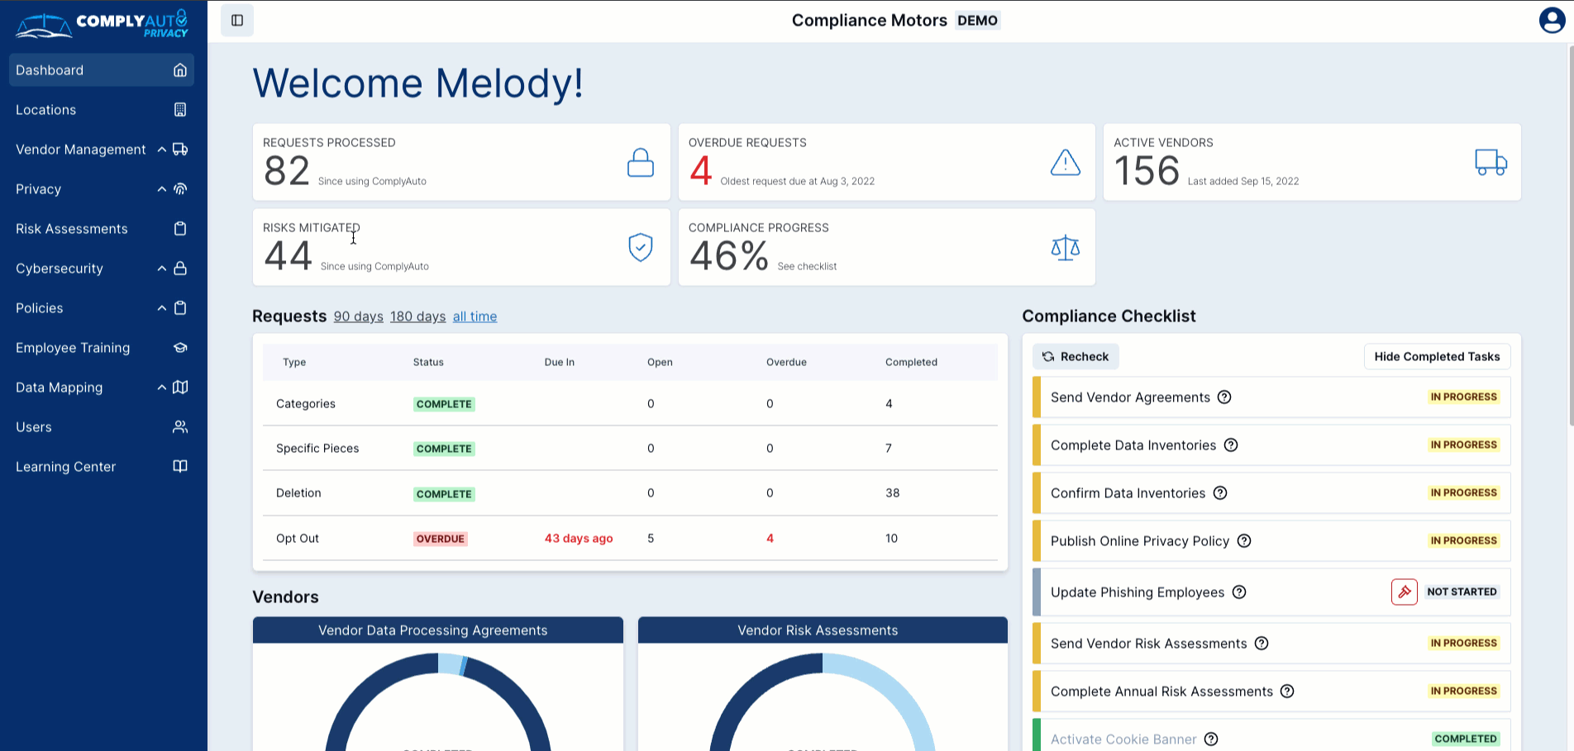Viewport: 1574px width, 751px height.
Task: Open Employee Training in the sidebar
Action: 102,348
